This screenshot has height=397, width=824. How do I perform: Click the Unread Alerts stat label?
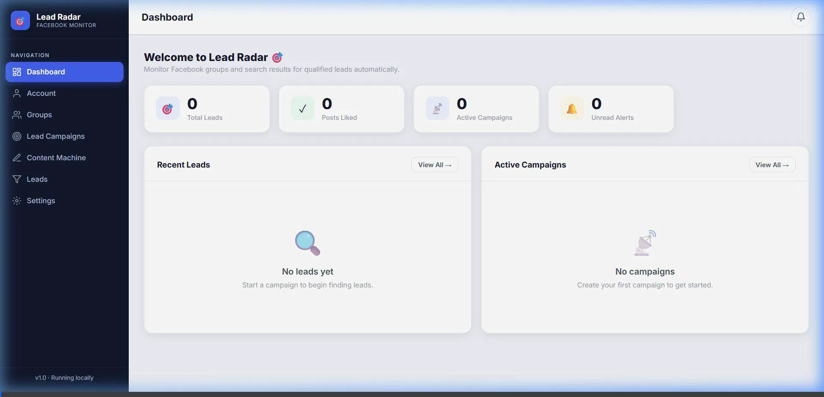tap(612, 118)
